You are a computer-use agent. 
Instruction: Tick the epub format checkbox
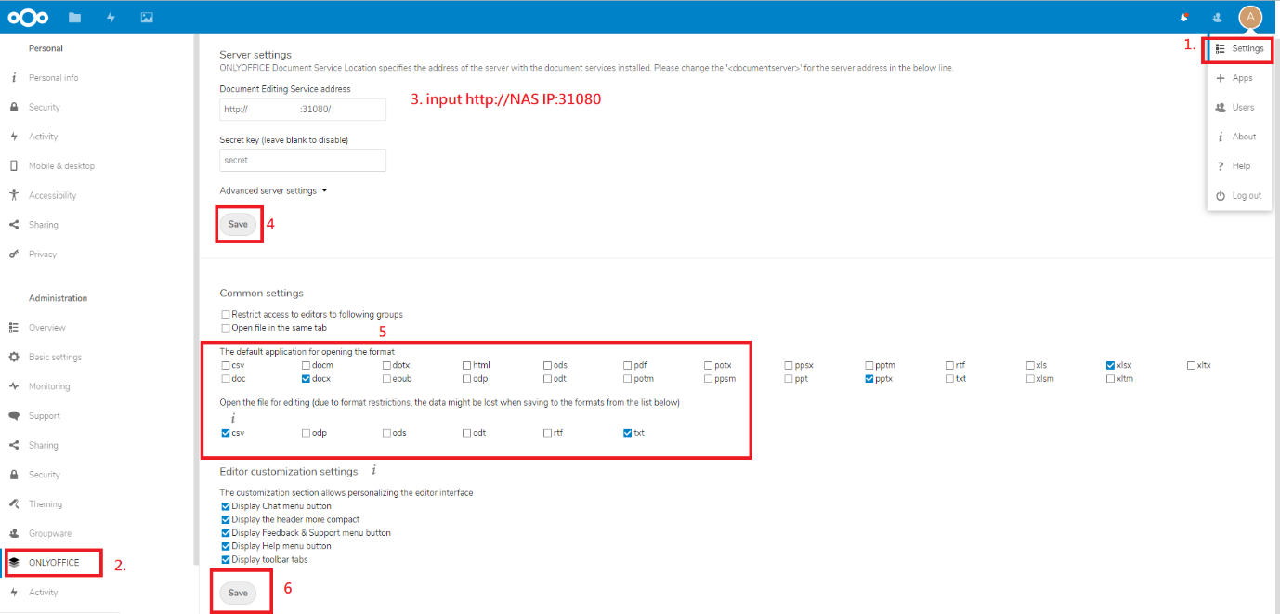[x=387, y=379]
